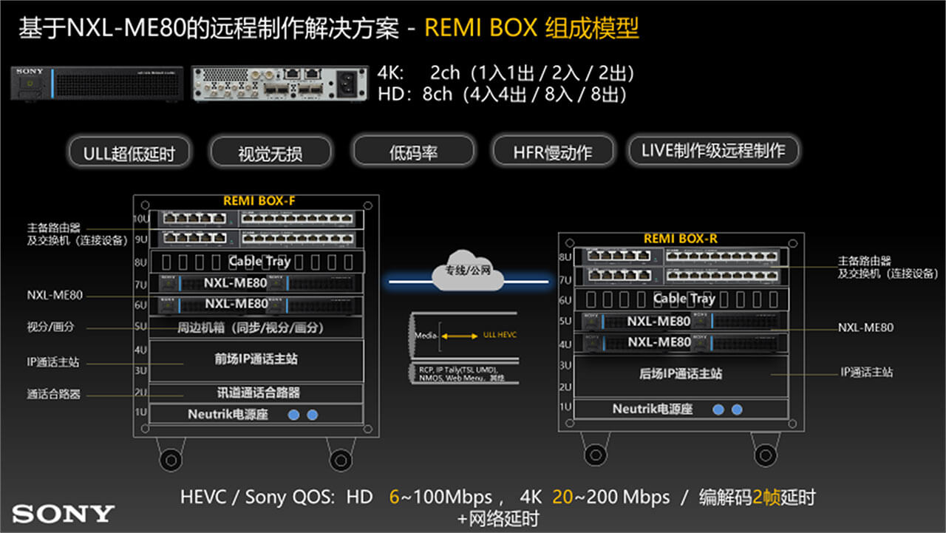Screen dimensions: 946x533
Task: Click the 周边机箱（同步/视分/画分）rack unit
Action: click(256, 327)
